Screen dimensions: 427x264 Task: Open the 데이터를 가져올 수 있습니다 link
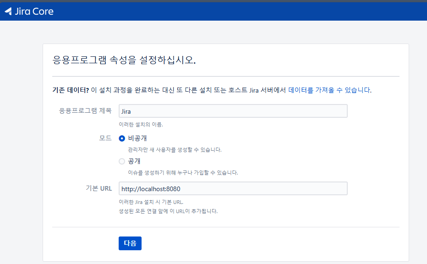click(x=329, y=90)
